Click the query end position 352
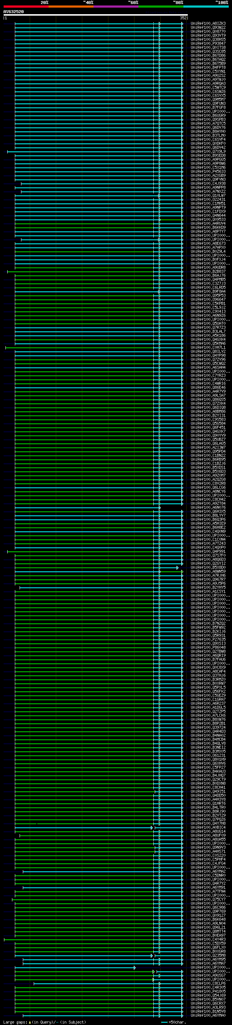Screen dimensions: 232x1025 tap(183, 18)
